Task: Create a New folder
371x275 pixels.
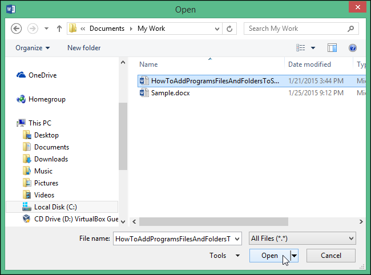Action: [84, 48]
